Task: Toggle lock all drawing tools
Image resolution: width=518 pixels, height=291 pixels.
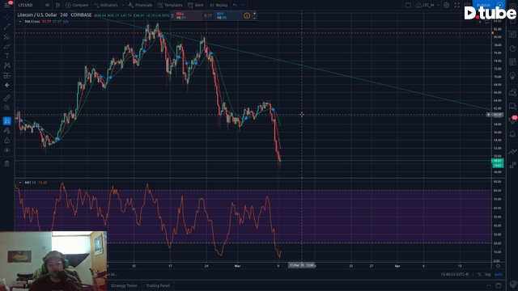Action: click(x=7, y=141)
